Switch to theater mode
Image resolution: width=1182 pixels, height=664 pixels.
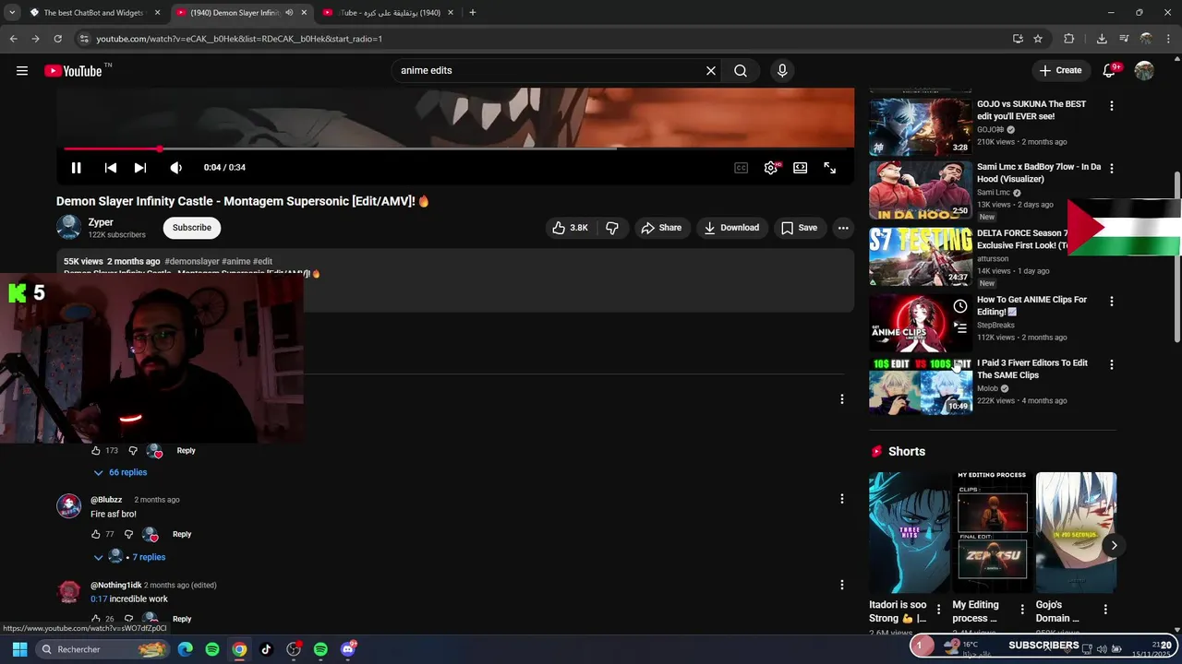801,168
